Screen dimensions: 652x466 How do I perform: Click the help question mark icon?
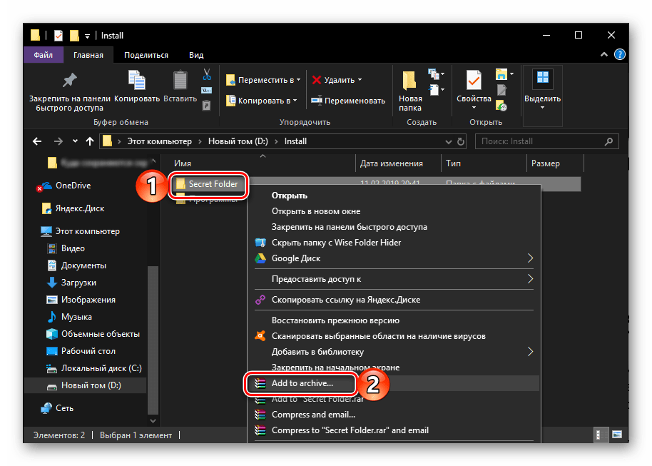tap(620, 54)
